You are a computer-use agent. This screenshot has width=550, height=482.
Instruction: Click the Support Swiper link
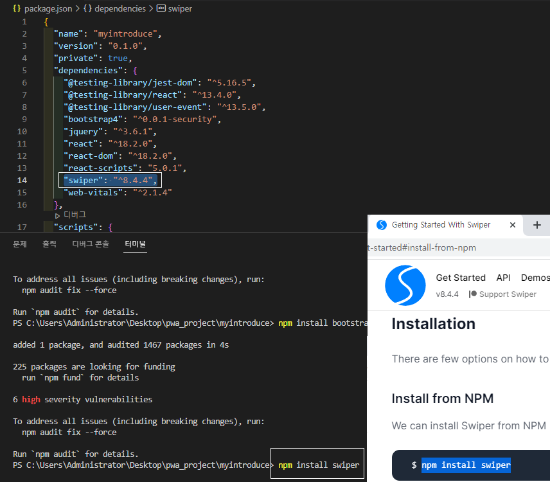(x=503, y=294)
